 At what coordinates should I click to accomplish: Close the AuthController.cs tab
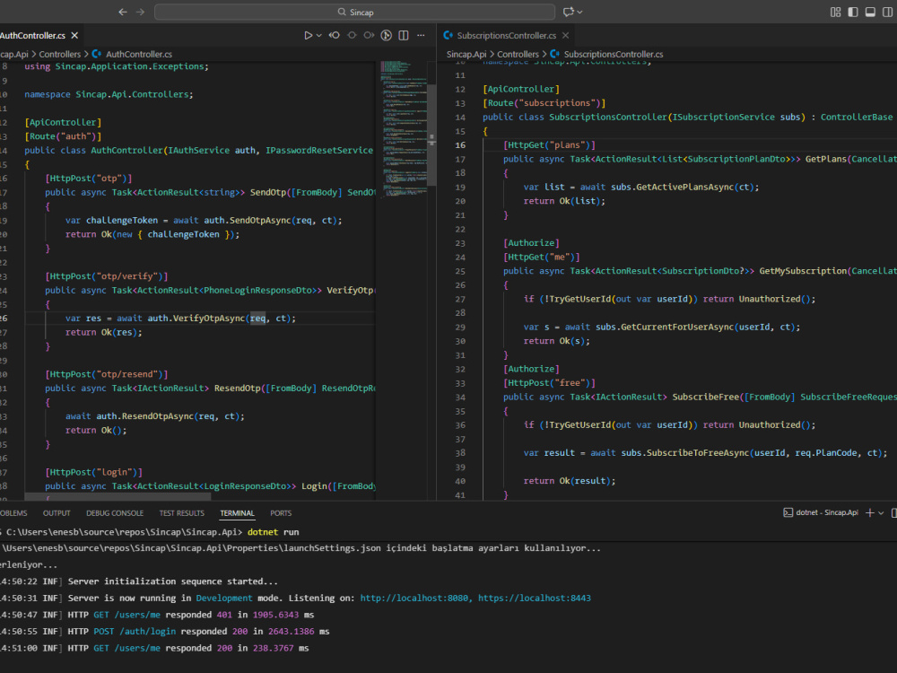pyautogui.click(x=74, y=36)
